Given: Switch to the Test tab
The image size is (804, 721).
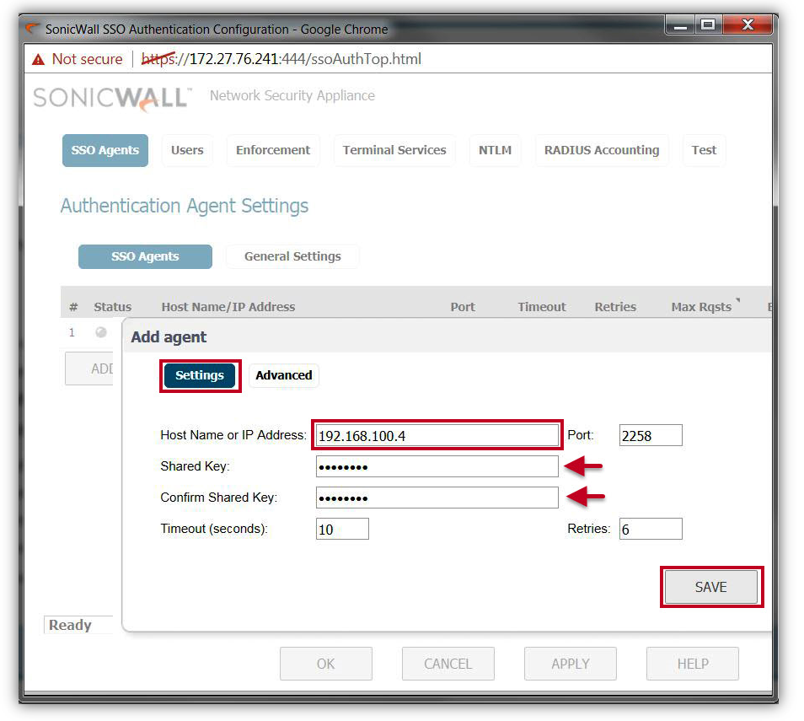Looking at the screenshot, I should click(704, 150).
